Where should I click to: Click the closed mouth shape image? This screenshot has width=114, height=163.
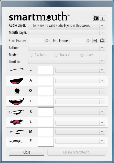[x=17, y=70]
